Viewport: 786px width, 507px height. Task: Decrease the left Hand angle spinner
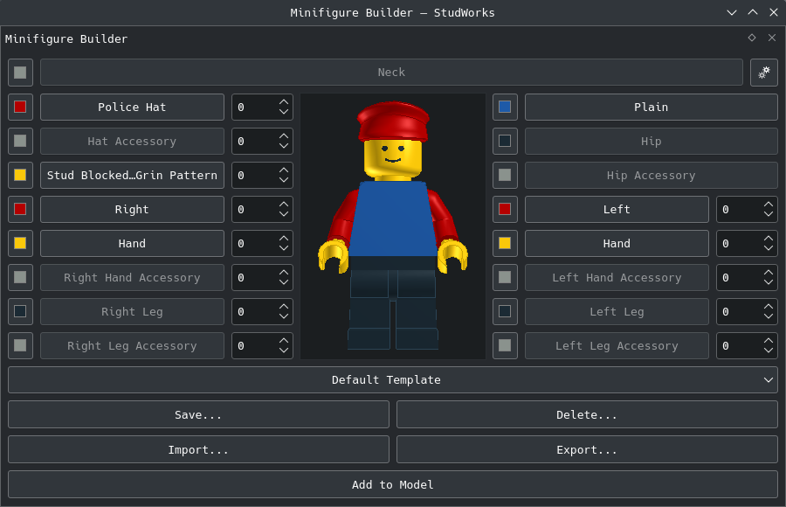[769, 248]
